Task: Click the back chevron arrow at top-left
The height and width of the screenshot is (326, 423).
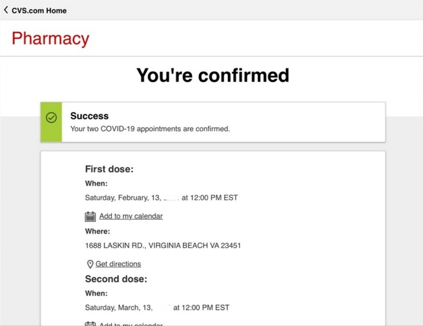Action: 6,10
